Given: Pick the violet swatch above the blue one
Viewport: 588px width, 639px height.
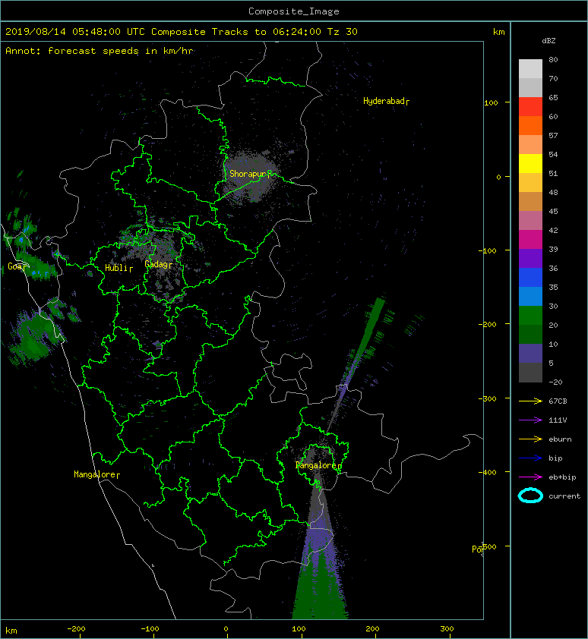Looking at the screenshot, I should 530,258.
